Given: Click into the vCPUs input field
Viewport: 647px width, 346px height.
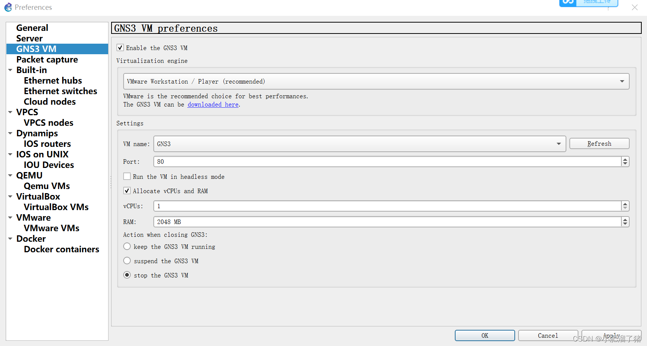Looking at the screenshot, I should [x=387, y=206].
